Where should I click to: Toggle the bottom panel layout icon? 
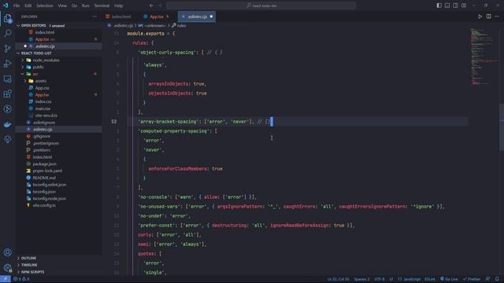click(x=447, y=6)
